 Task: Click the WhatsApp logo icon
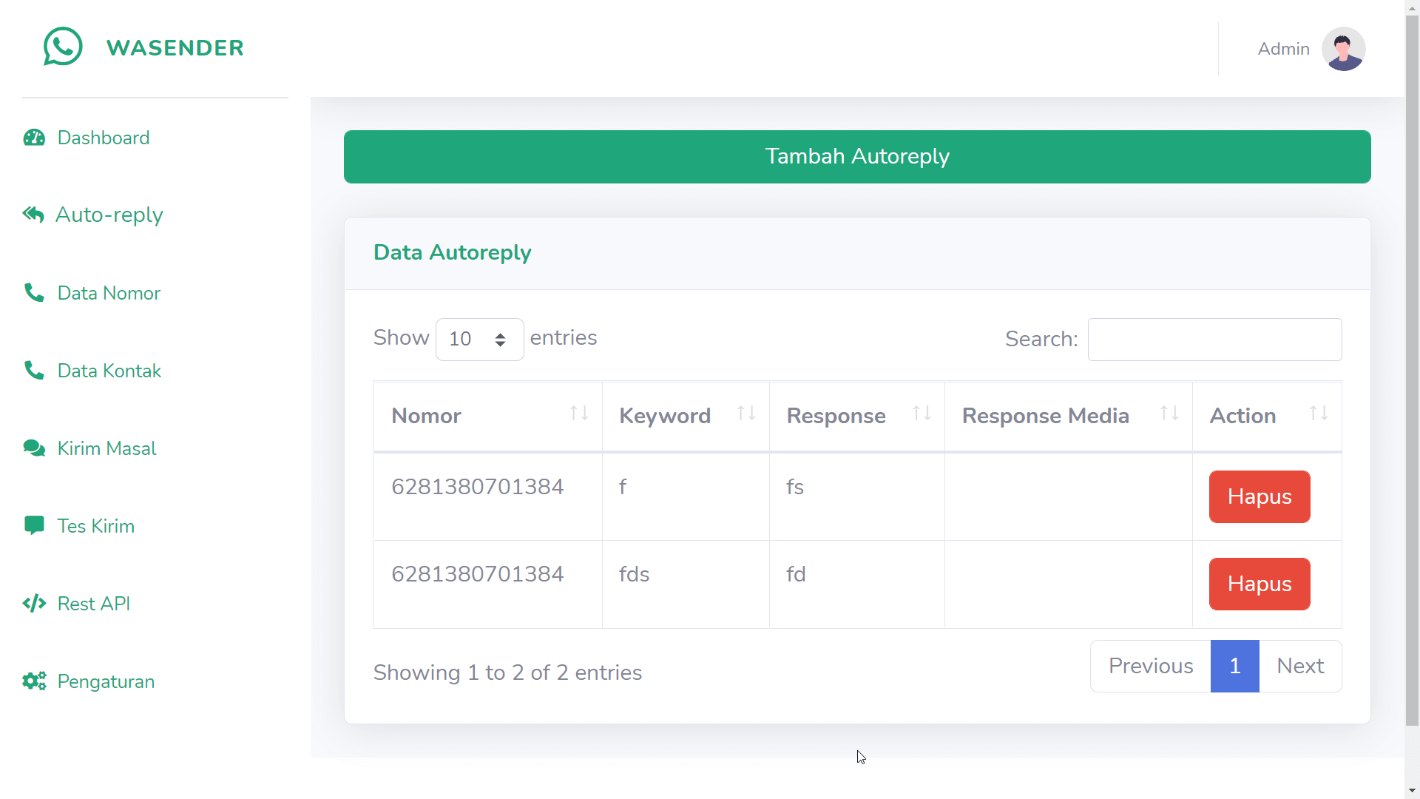tap(63, 47)
